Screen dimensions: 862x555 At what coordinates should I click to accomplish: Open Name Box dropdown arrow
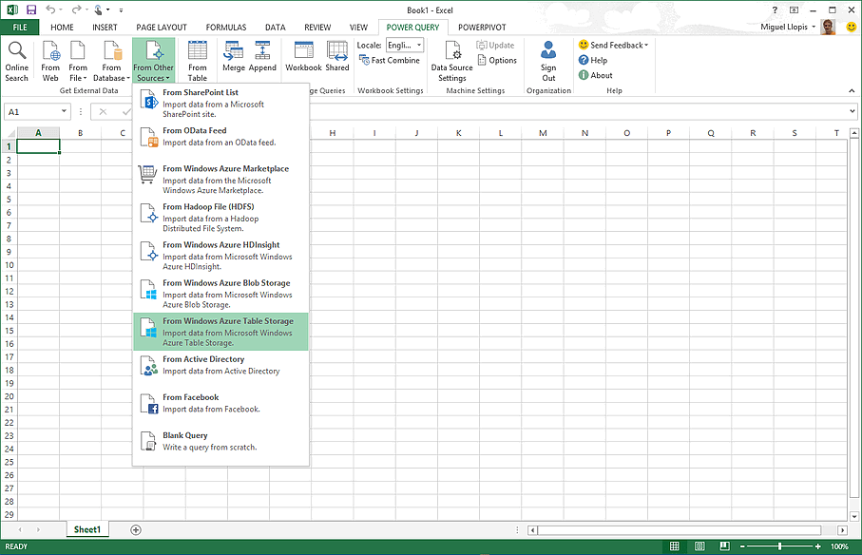click(65, 111)
